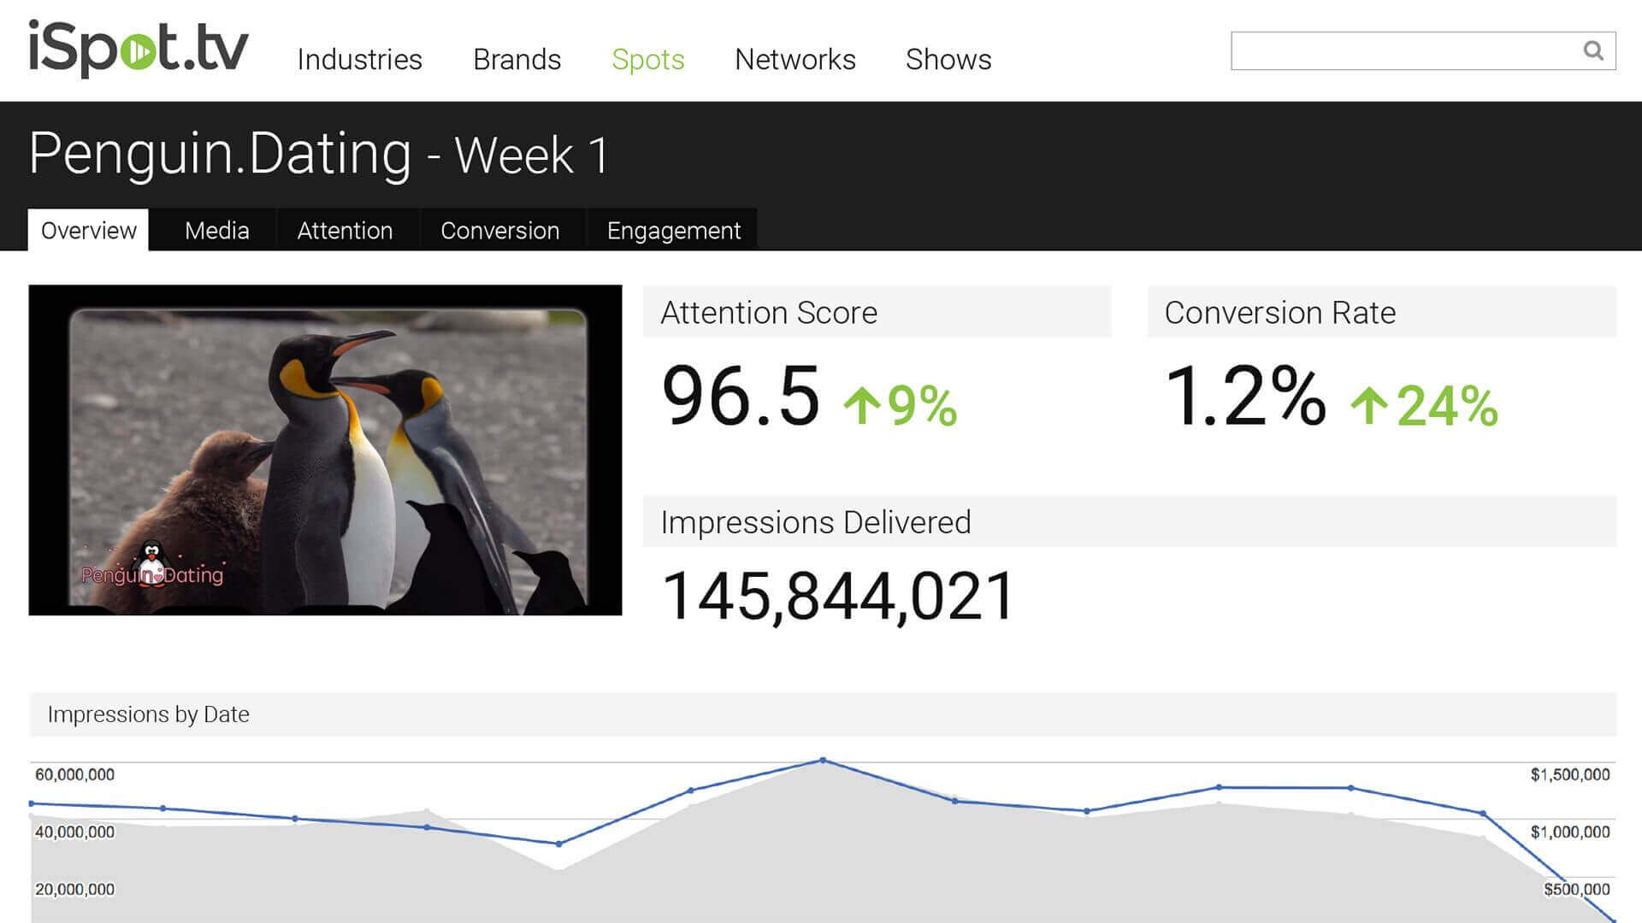Image resolution: width=1642 pixels, height=923 pixels.
Task: Click the Impressions by Date header
Action: tap(823, 714)
